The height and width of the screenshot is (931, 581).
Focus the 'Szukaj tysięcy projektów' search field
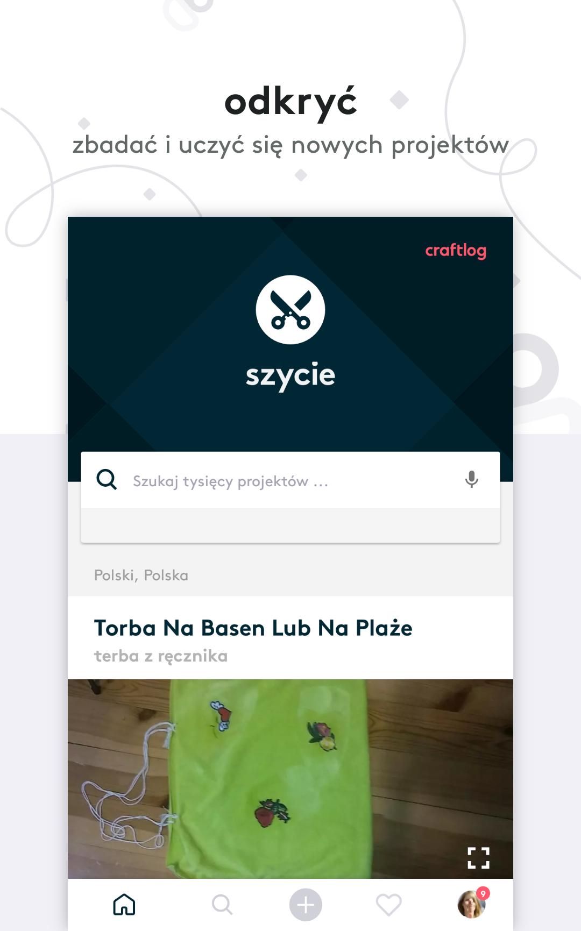tap(290, 480)
